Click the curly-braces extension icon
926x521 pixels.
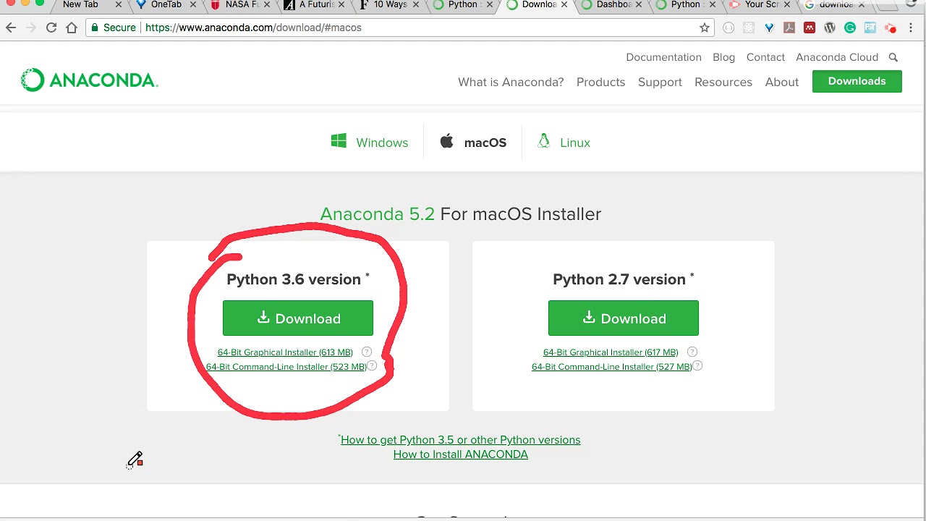[729, 27]
